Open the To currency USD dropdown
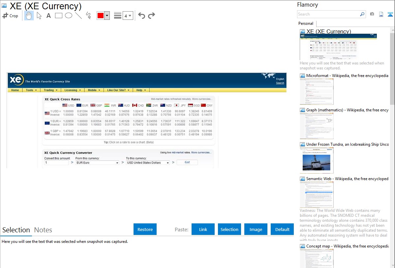The height and width of the screenshot is (268, 395). point(148,163)
